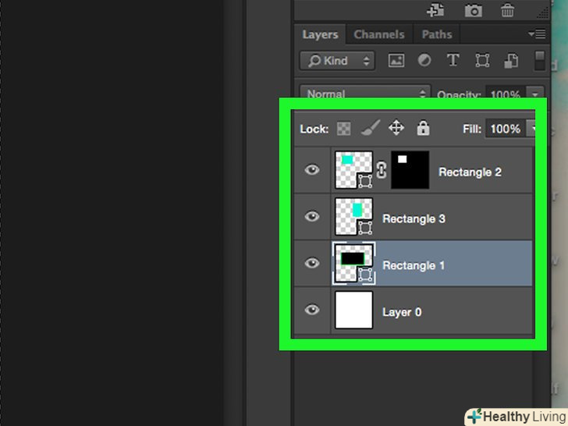Hide Layer 0 visibility eye

[312, 310]
